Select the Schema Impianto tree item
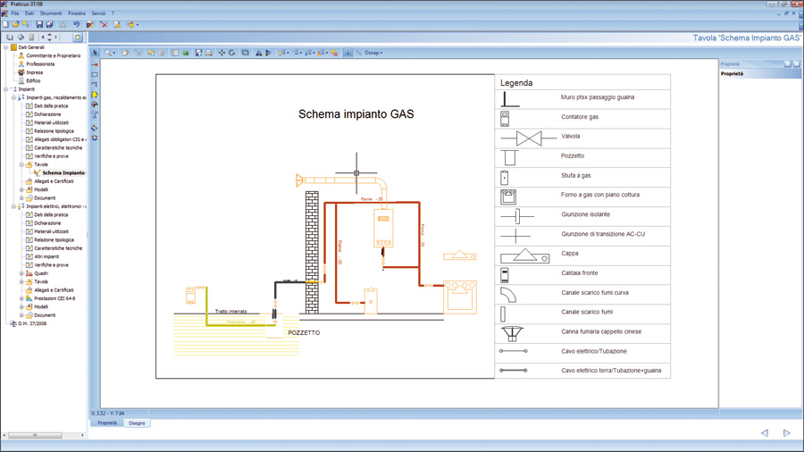This screenshot has height=452, width=804. [x=63, y=172]
